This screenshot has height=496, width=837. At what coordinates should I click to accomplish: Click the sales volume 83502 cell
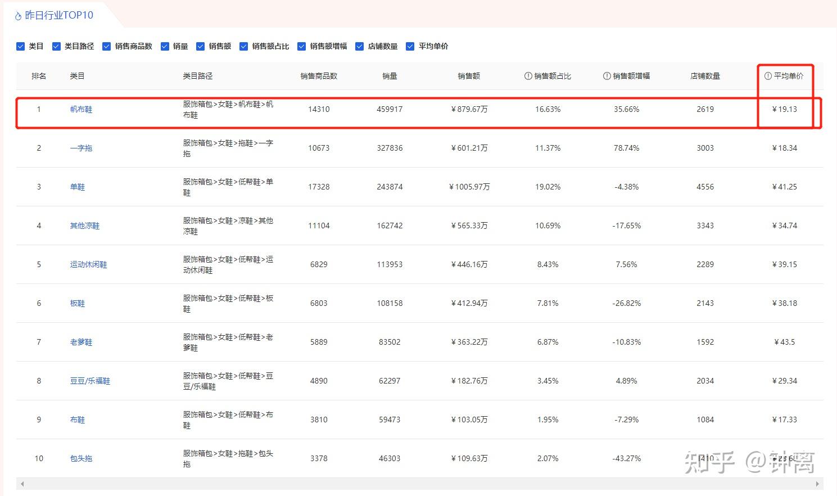coord(390,342)
